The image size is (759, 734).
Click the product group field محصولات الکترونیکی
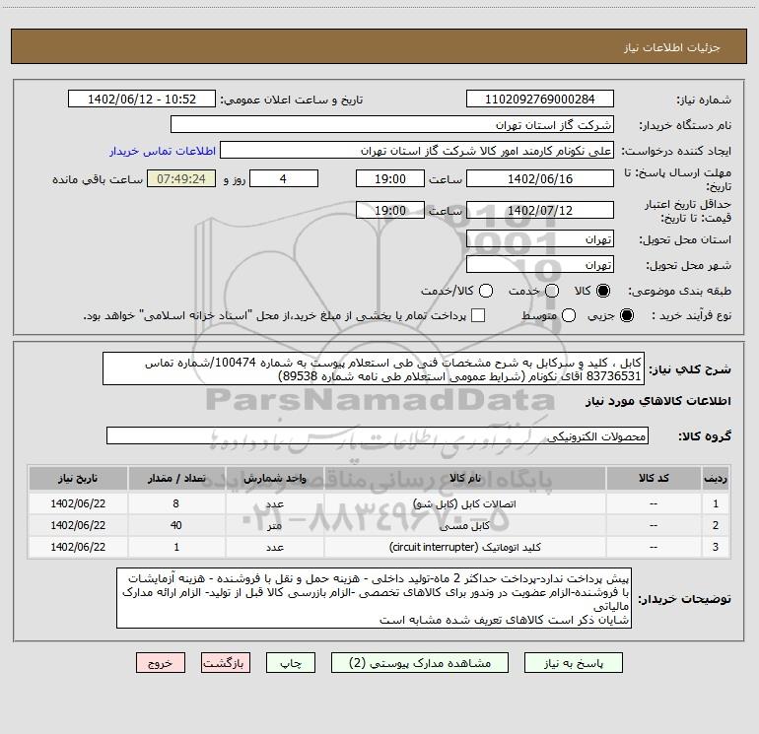point(378,435)
